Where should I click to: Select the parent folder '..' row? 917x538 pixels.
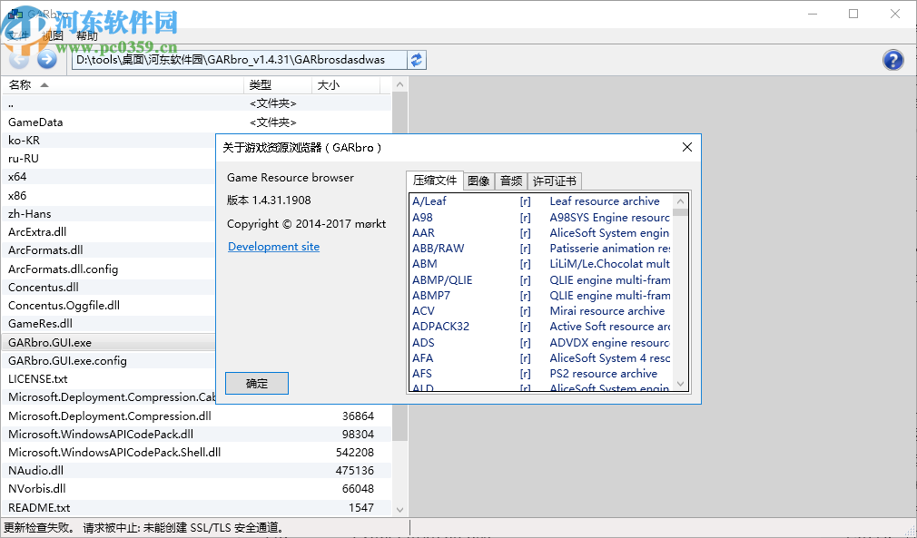tap(196, 103)
